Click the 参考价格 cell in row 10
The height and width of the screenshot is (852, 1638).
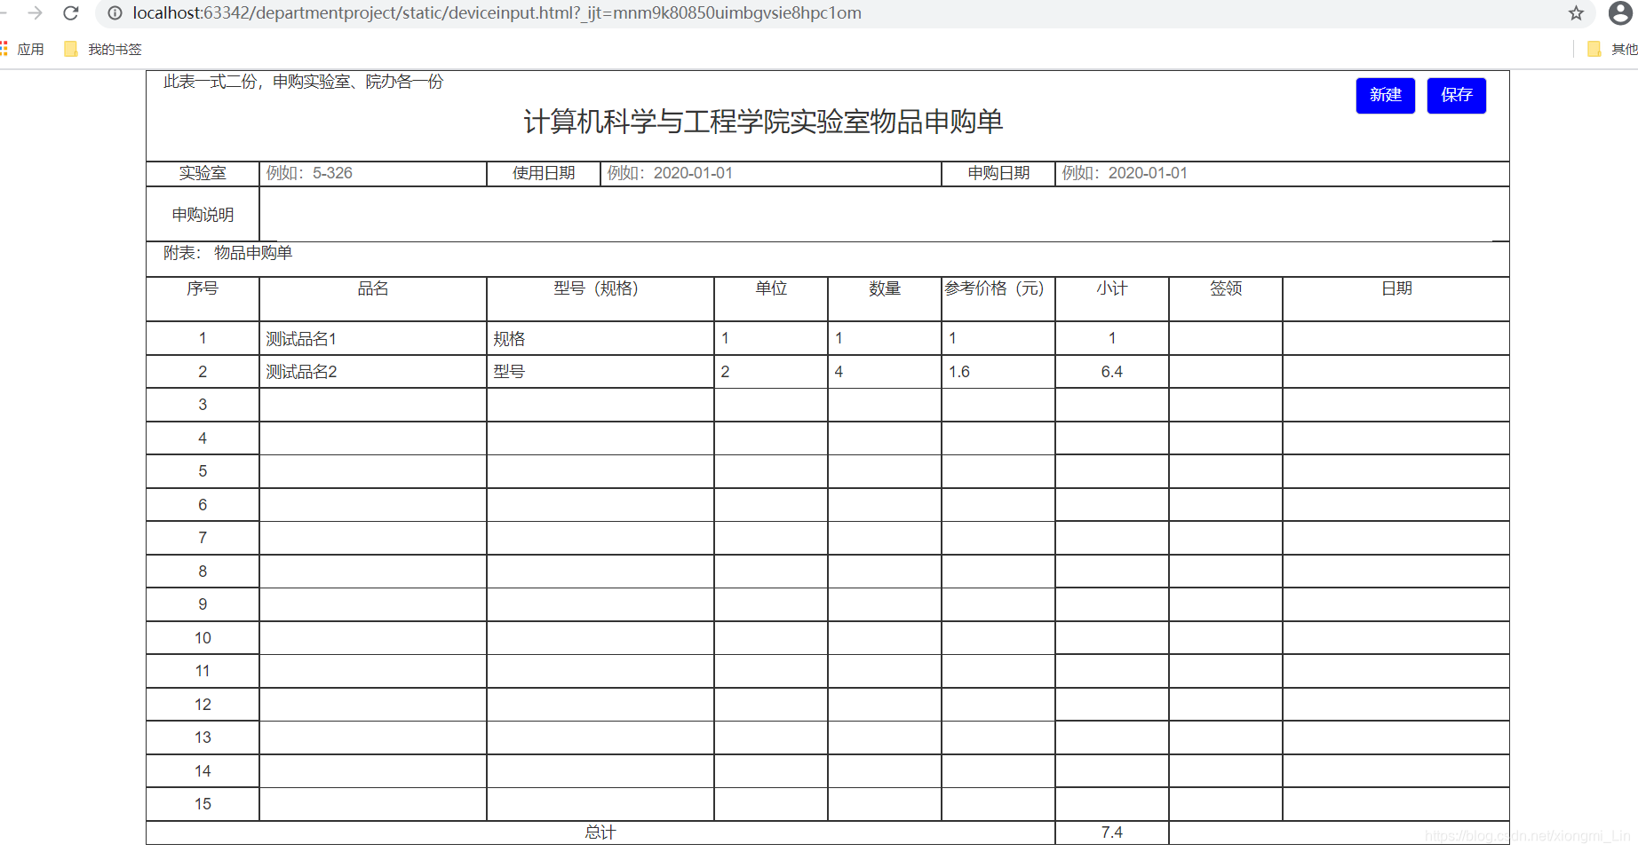(998, 637)
